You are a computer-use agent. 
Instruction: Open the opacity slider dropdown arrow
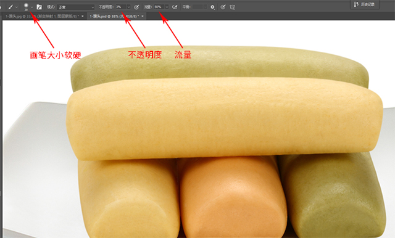click(x=129, y=7)
